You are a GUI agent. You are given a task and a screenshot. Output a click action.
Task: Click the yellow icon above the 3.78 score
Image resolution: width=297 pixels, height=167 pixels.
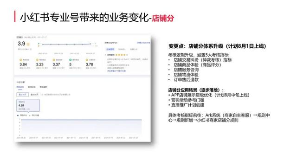click(87, 60)
